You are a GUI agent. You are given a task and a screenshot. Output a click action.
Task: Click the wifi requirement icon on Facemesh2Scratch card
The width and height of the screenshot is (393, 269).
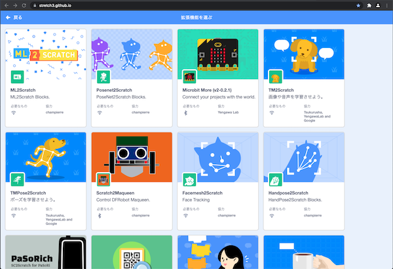[186, 216]
